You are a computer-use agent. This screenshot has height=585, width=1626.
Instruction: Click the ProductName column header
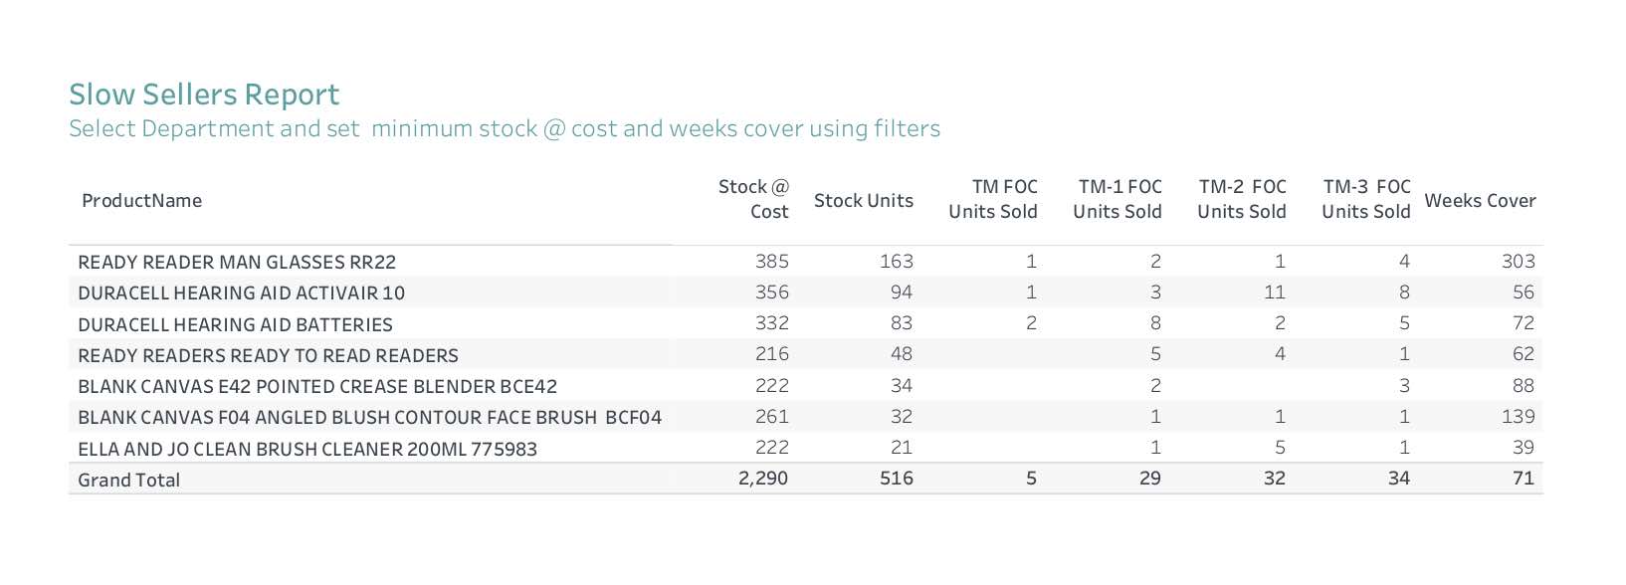point(141,201)
